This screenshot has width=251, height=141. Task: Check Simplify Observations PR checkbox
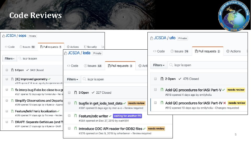tap(7, 101)
